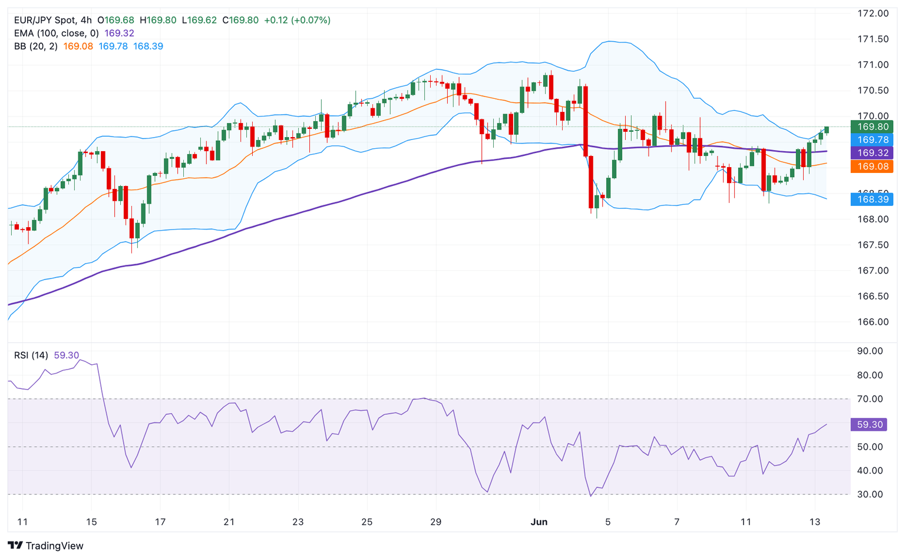Click the +0.12 (+0.07%) change value
905x559 pixels.
pos(297,20)
